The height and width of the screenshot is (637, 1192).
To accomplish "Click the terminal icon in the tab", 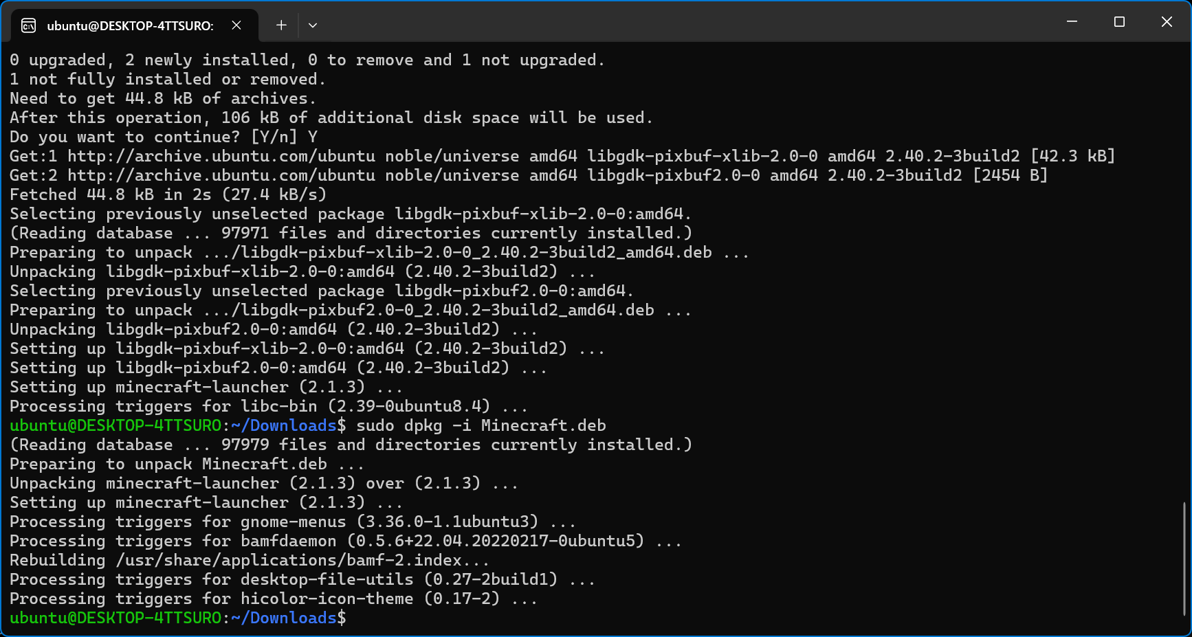I will [29, 26].
